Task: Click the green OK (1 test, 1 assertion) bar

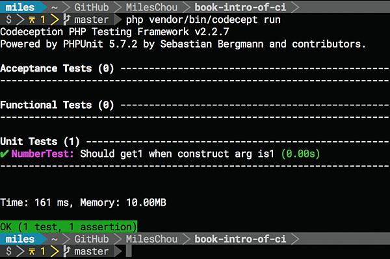Action: tap(68, 226)
